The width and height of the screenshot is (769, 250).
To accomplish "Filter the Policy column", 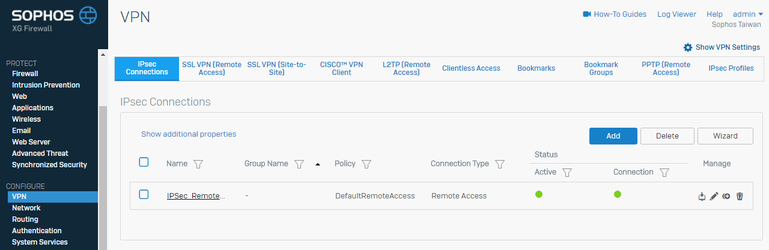I will [366, 164].
